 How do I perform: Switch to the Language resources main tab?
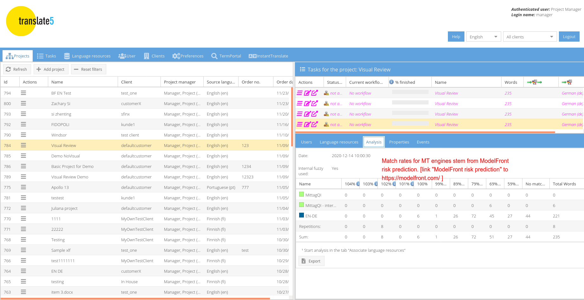[87, 56]
